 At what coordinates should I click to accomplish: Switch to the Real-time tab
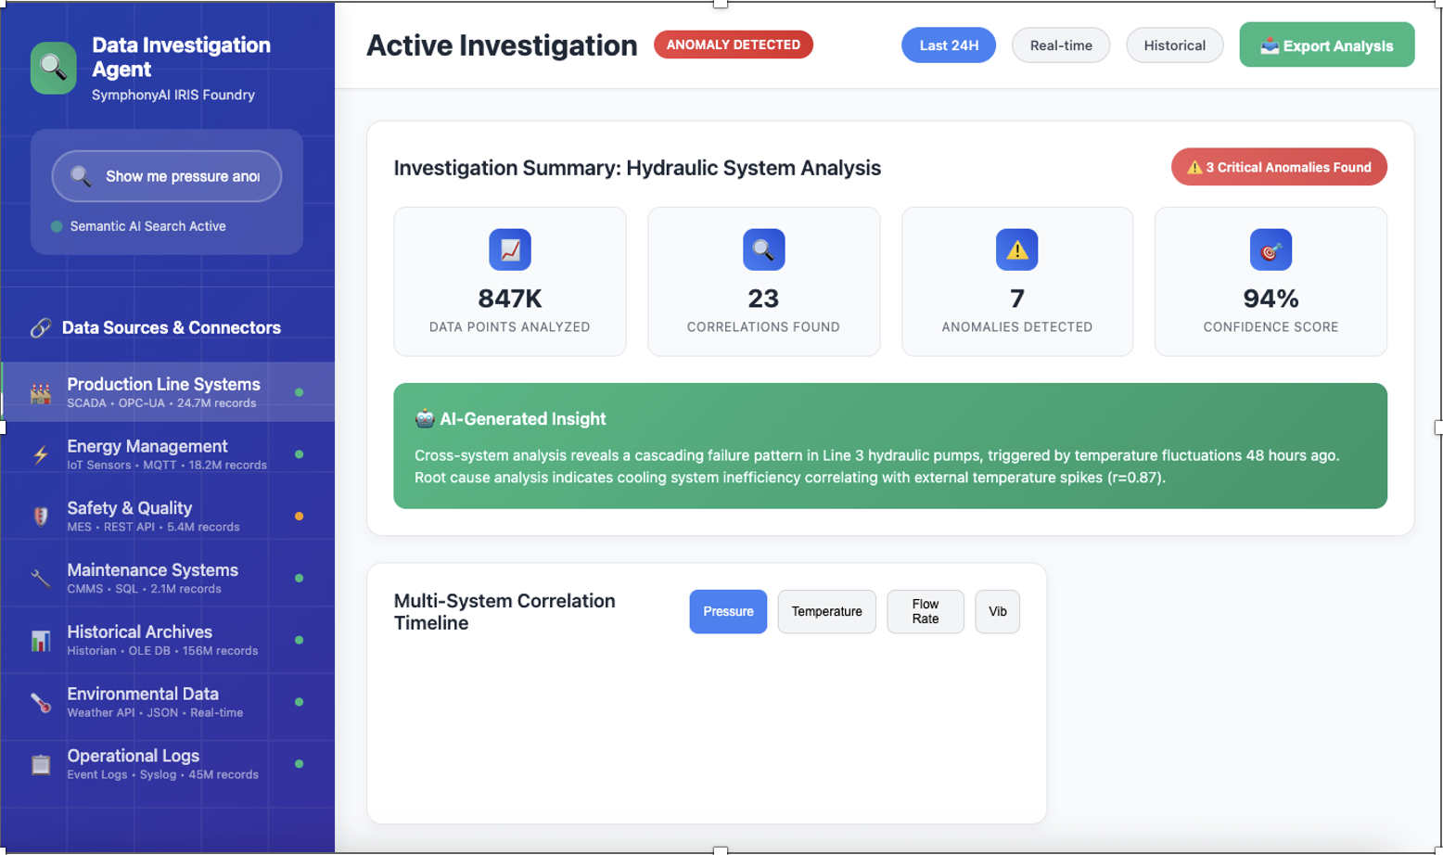coord(1060,45)
